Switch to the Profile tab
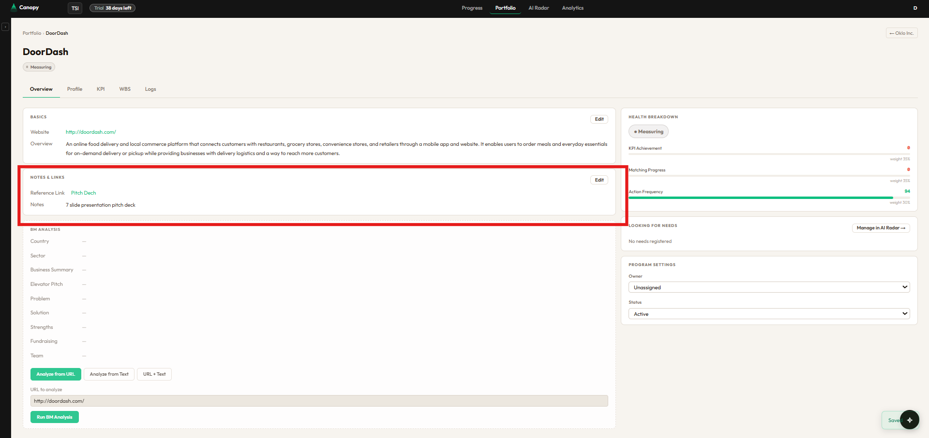Image resolution: width=929 pixels, height=438 pixels. click(75, 89)
